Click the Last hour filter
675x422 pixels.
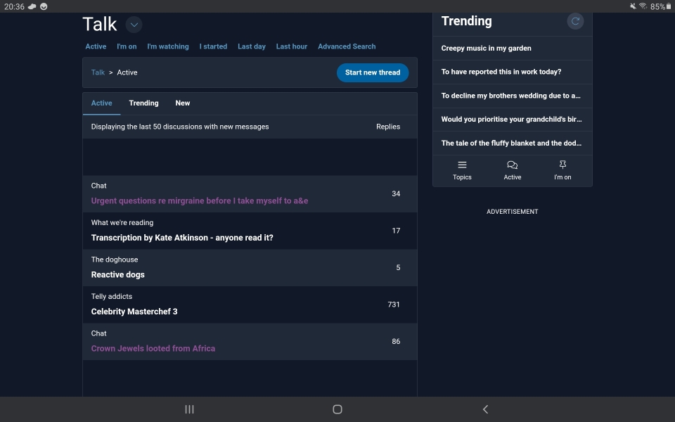point(291,46)
